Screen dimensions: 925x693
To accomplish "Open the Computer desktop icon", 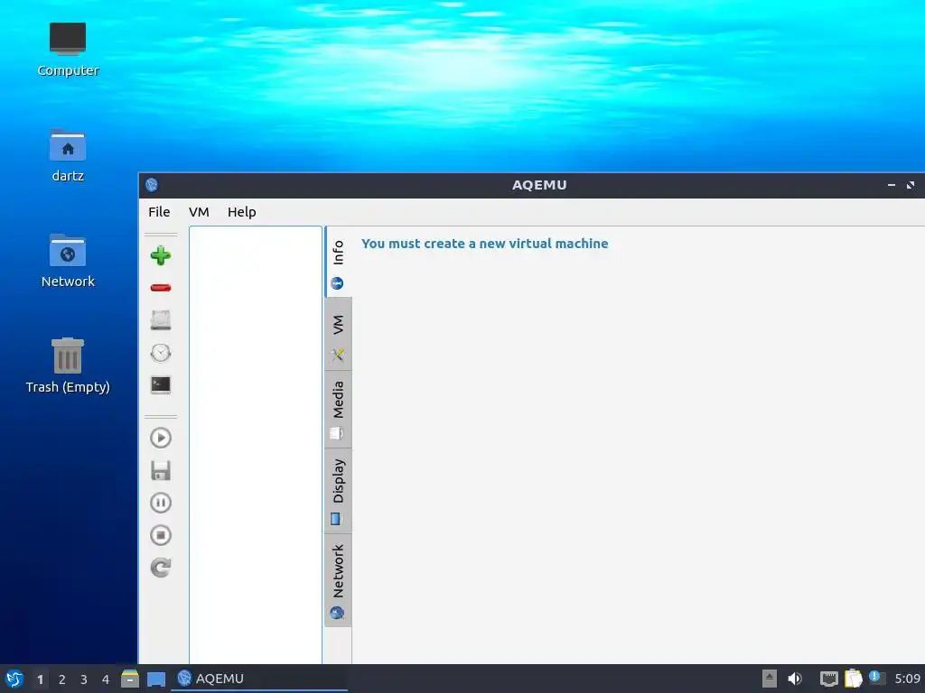I will point(68,50).
